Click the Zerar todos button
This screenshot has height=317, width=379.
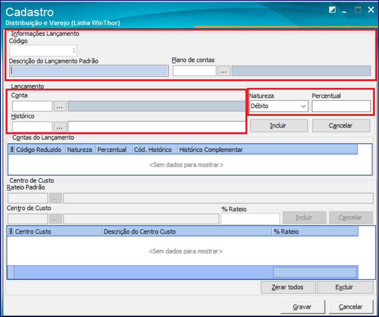(x=288, y=287)
